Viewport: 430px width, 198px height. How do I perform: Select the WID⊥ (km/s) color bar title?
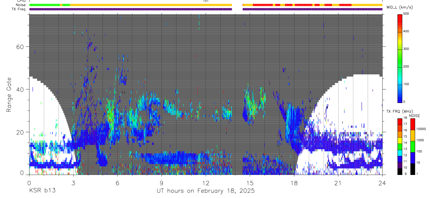tap(400, 7)
